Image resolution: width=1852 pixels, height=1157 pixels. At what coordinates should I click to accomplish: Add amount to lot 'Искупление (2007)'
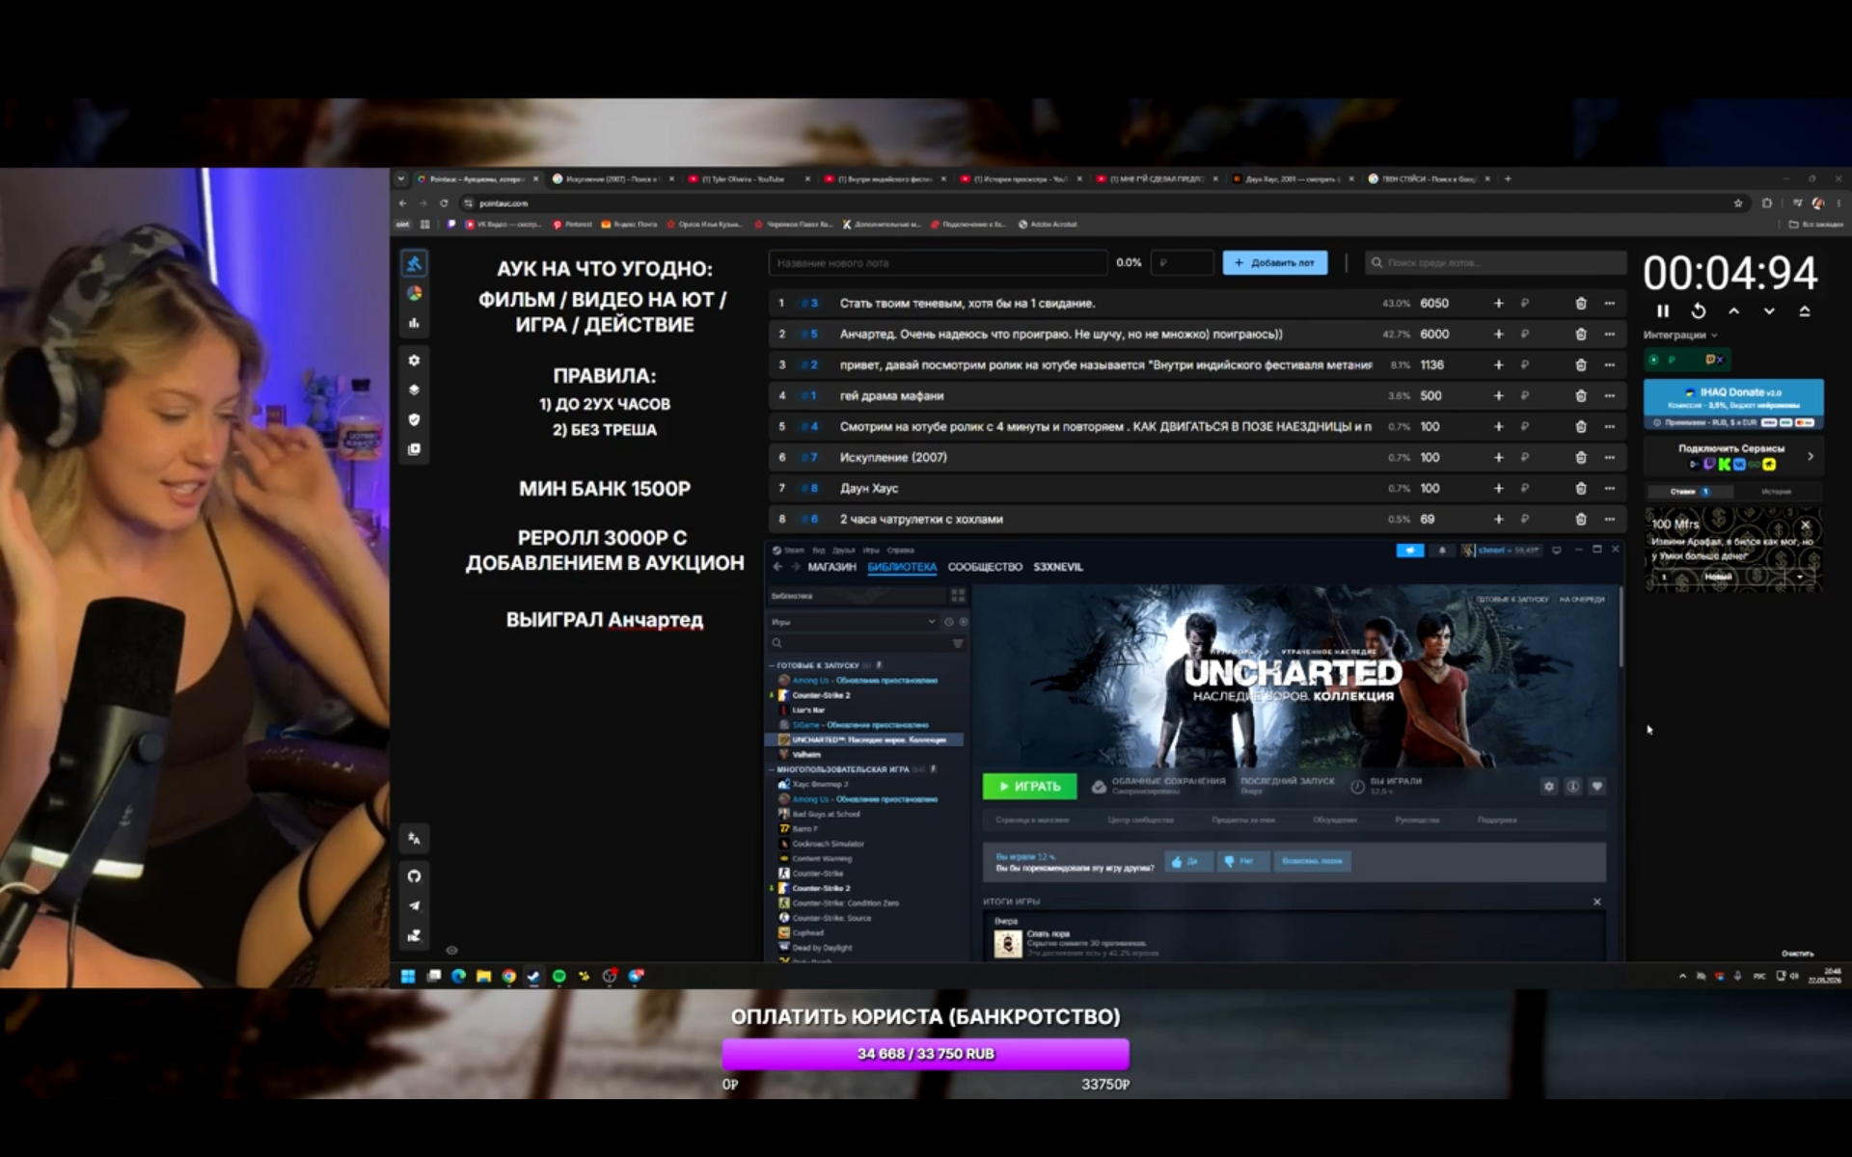[1498, 457]
